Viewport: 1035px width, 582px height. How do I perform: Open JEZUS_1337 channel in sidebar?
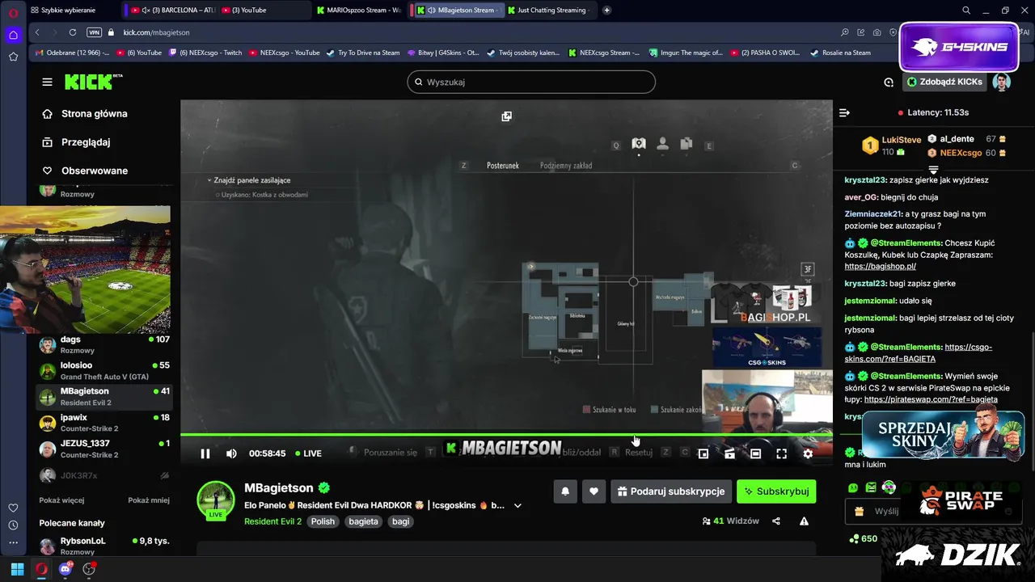(x=104, y=449)
